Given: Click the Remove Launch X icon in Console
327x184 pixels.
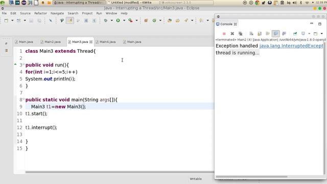Looking at the screenshot, I should pos(232,34).
